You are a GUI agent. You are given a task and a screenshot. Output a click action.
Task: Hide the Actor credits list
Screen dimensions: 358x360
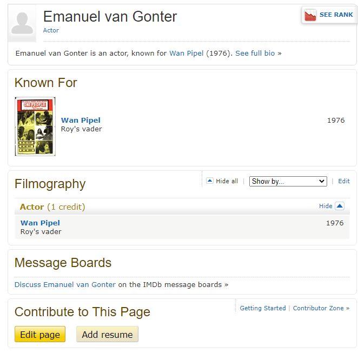pyautogui.click(x=326, y=206)
